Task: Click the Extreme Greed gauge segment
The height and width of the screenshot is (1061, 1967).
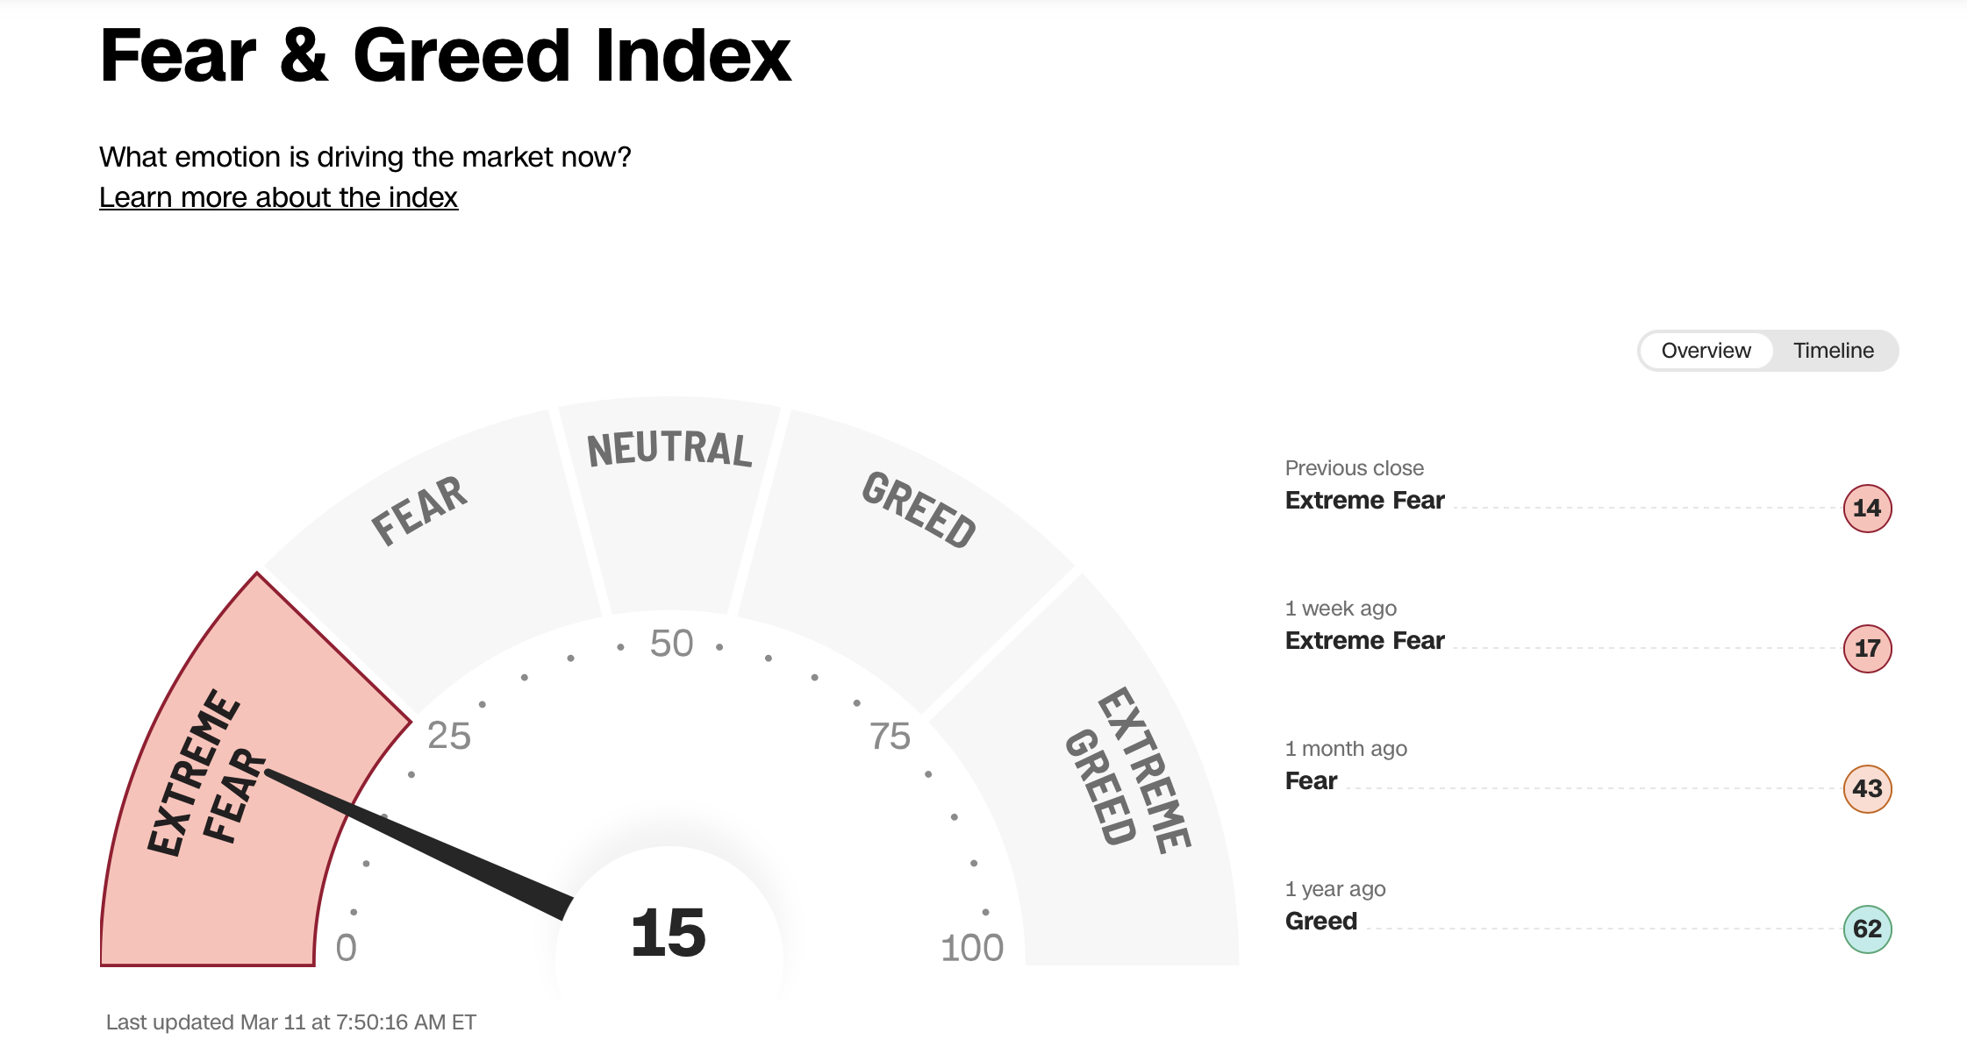Action: click(x=1132, y=789)
